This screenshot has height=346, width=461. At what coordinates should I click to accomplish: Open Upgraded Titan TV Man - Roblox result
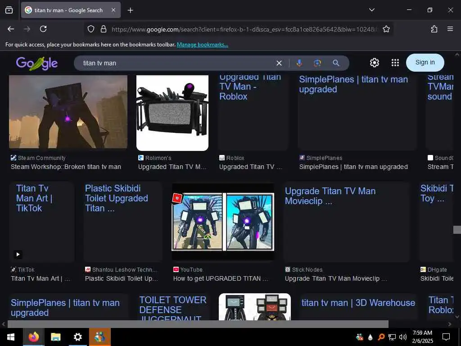tap(253, 113)
